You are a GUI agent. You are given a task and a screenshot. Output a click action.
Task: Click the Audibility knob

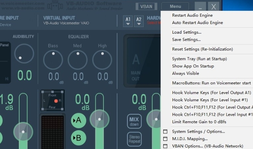pyautogui.click(x=24, y=54)
